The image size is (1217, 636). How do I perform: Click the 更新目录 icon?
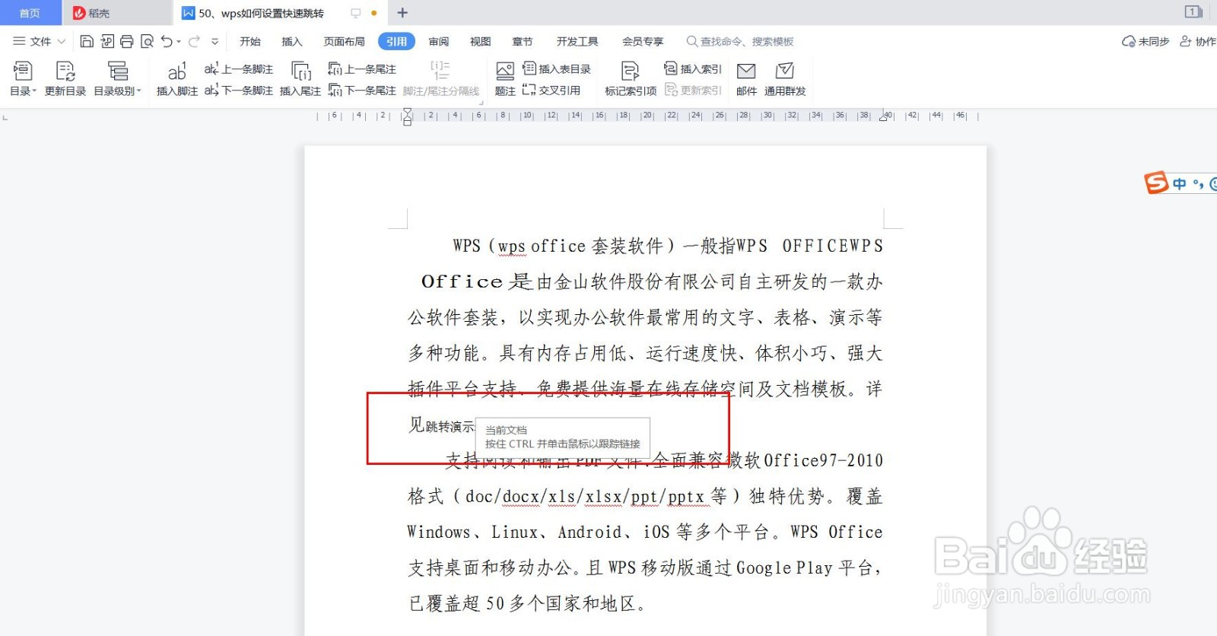[x=65, y=79]
